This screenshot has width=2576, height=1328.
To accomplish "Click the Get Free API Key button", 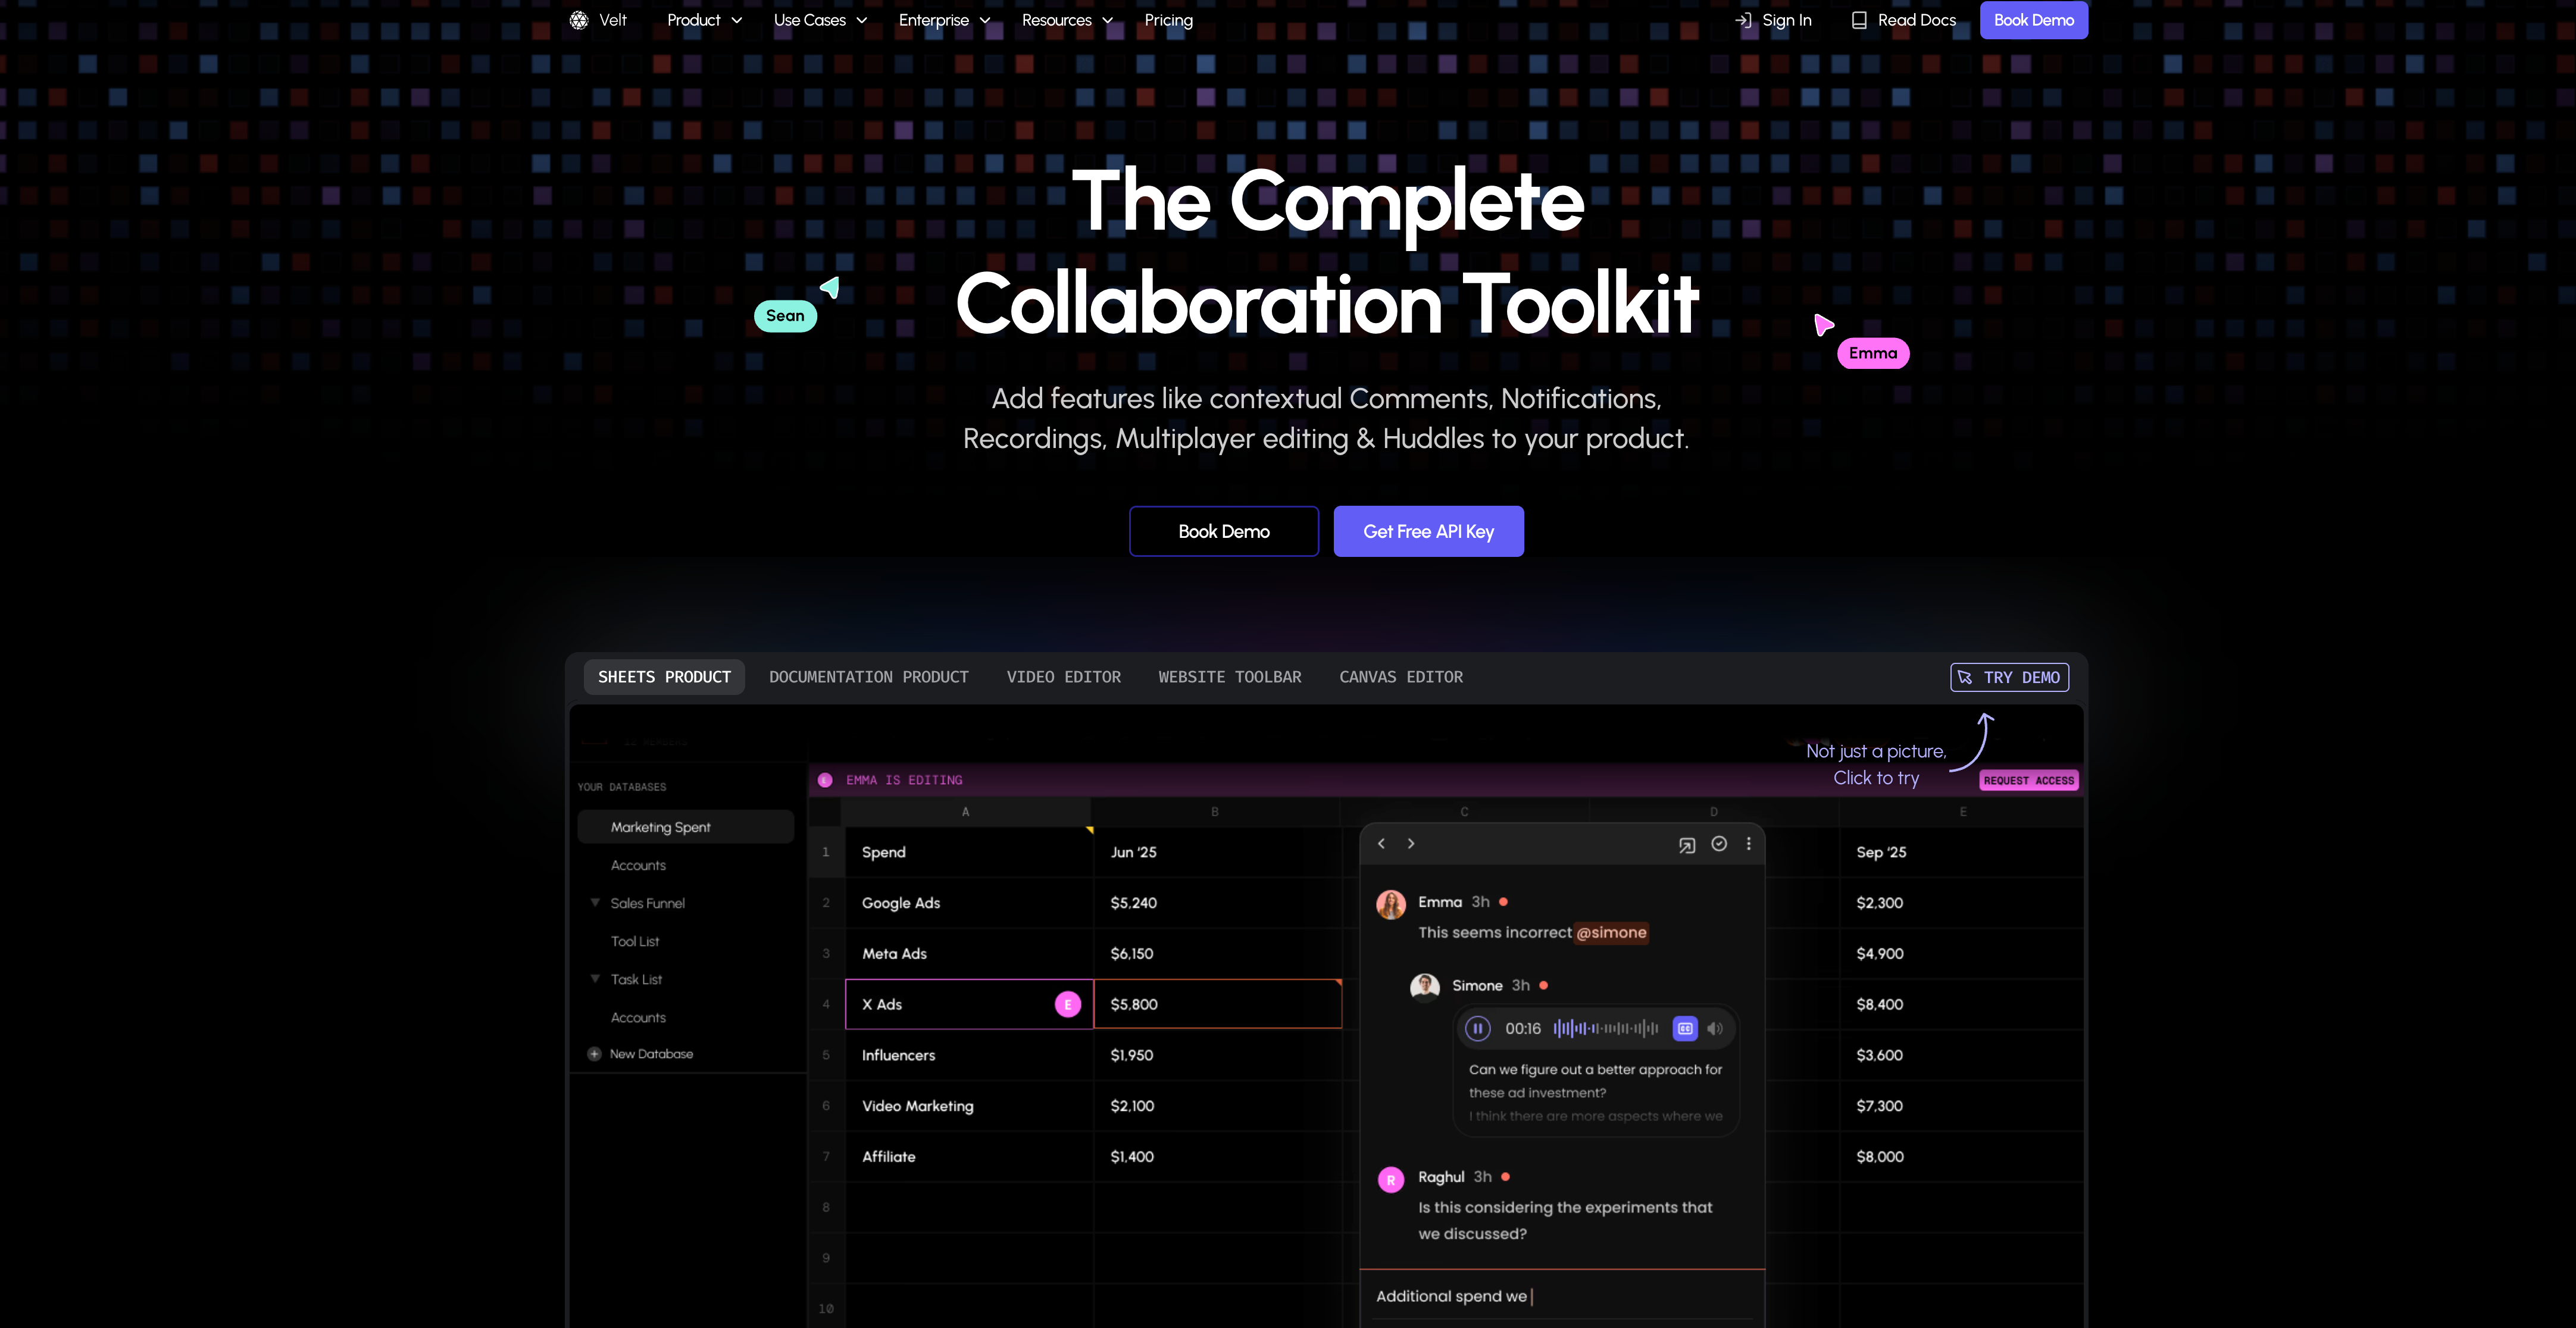I will click(x=1428, y=531).
